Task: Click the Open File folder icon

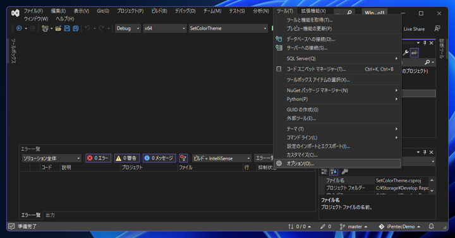Action: pyautogui.click(x=58, y=28)
